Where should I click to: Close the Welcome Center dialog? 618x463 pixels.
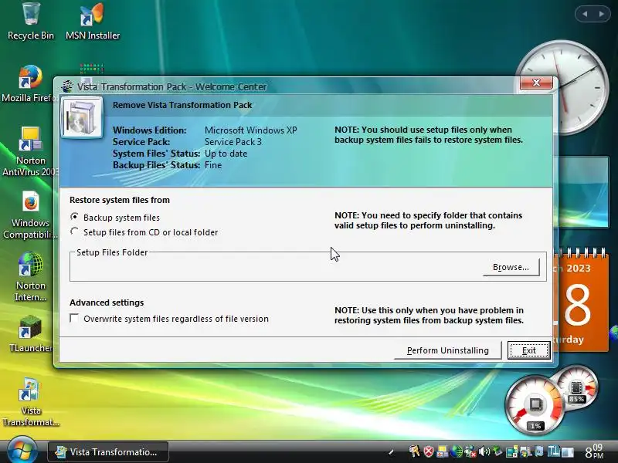536,83
